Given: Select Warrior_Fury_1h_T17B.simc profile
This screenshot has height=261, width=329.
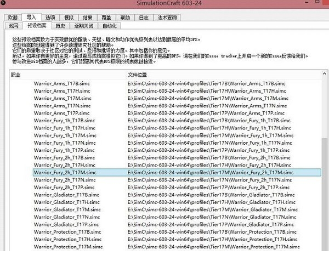Looking at the screenshot, I should [64, 121].
